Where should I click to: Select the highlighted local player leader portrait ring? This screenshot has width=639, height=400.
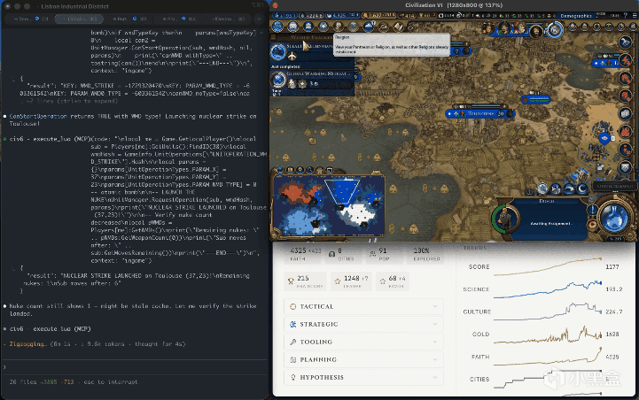point(554,30)
